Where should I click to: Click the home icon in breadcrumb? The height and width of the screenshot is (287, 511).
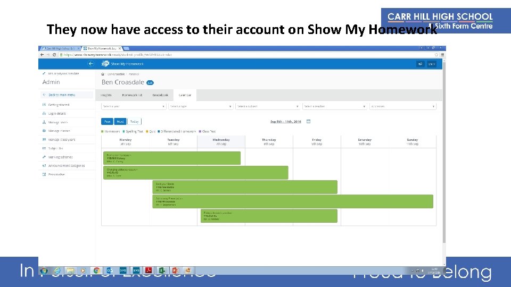pos(103,74)
